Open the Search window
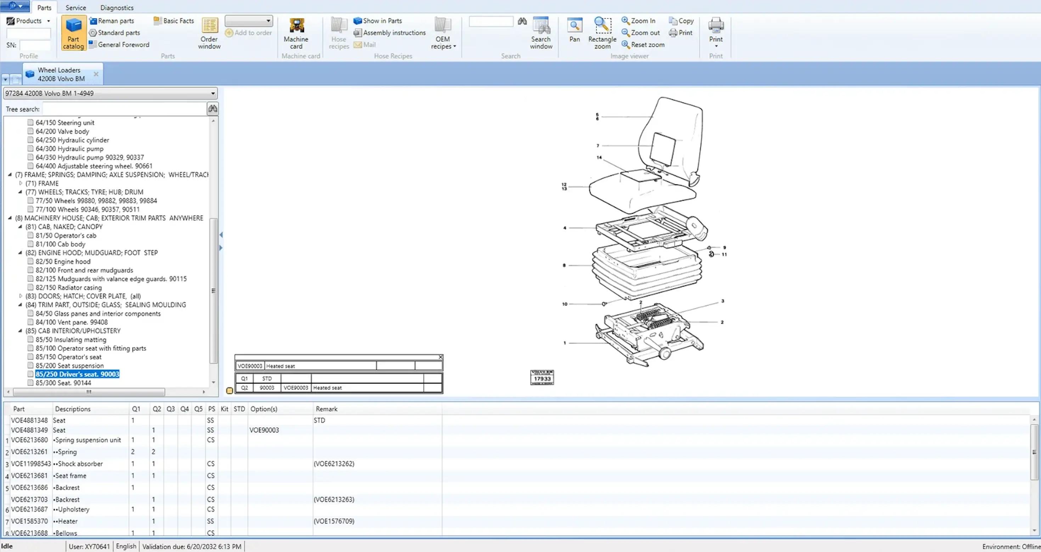The image size is (1041, 552). coord(541,33)
